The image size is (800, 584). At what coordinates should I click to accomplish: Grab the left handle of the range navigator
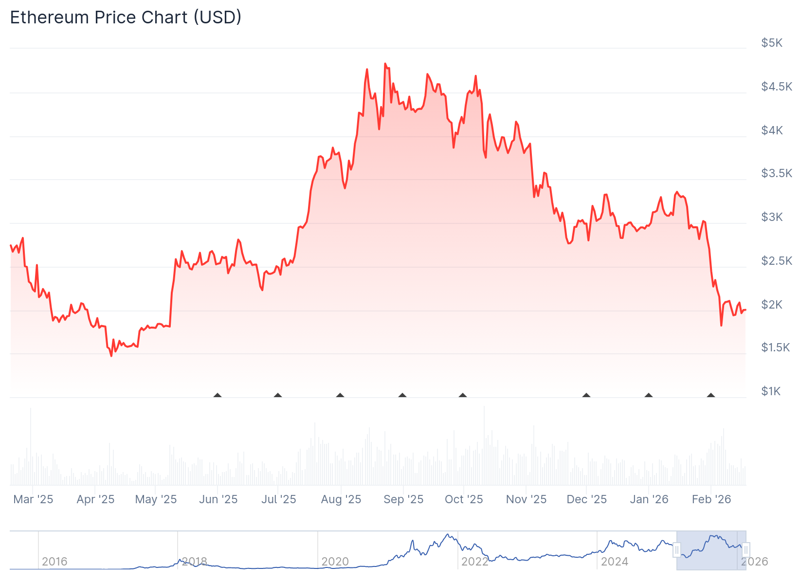(676, 550)
